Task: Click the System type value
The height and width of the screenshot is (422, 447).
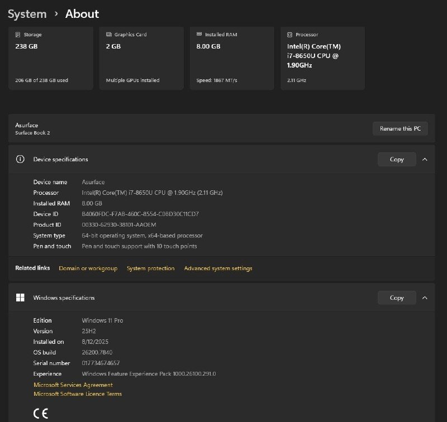Action: 142,236
